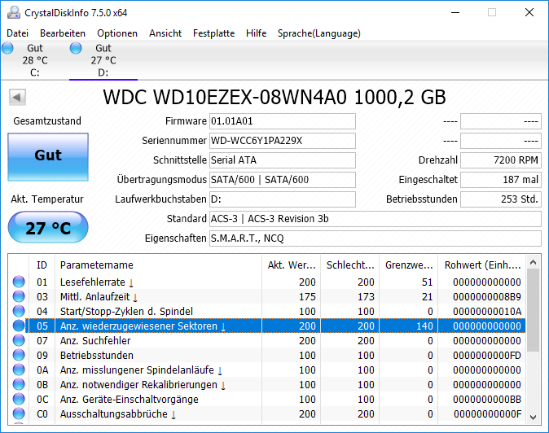The height and width of the screenshot is (433, 549).
Task: Click status orb of row 04 Start/Stopp-Zyklen
Action: point(19,311)
